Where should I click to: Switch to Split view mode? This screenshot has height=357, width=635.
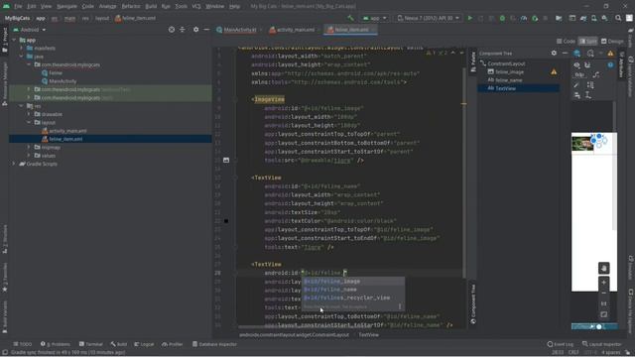[588, 42]
